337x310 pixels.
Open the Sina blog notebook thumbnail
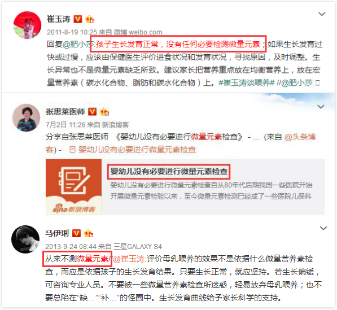[x=73, y=186]
